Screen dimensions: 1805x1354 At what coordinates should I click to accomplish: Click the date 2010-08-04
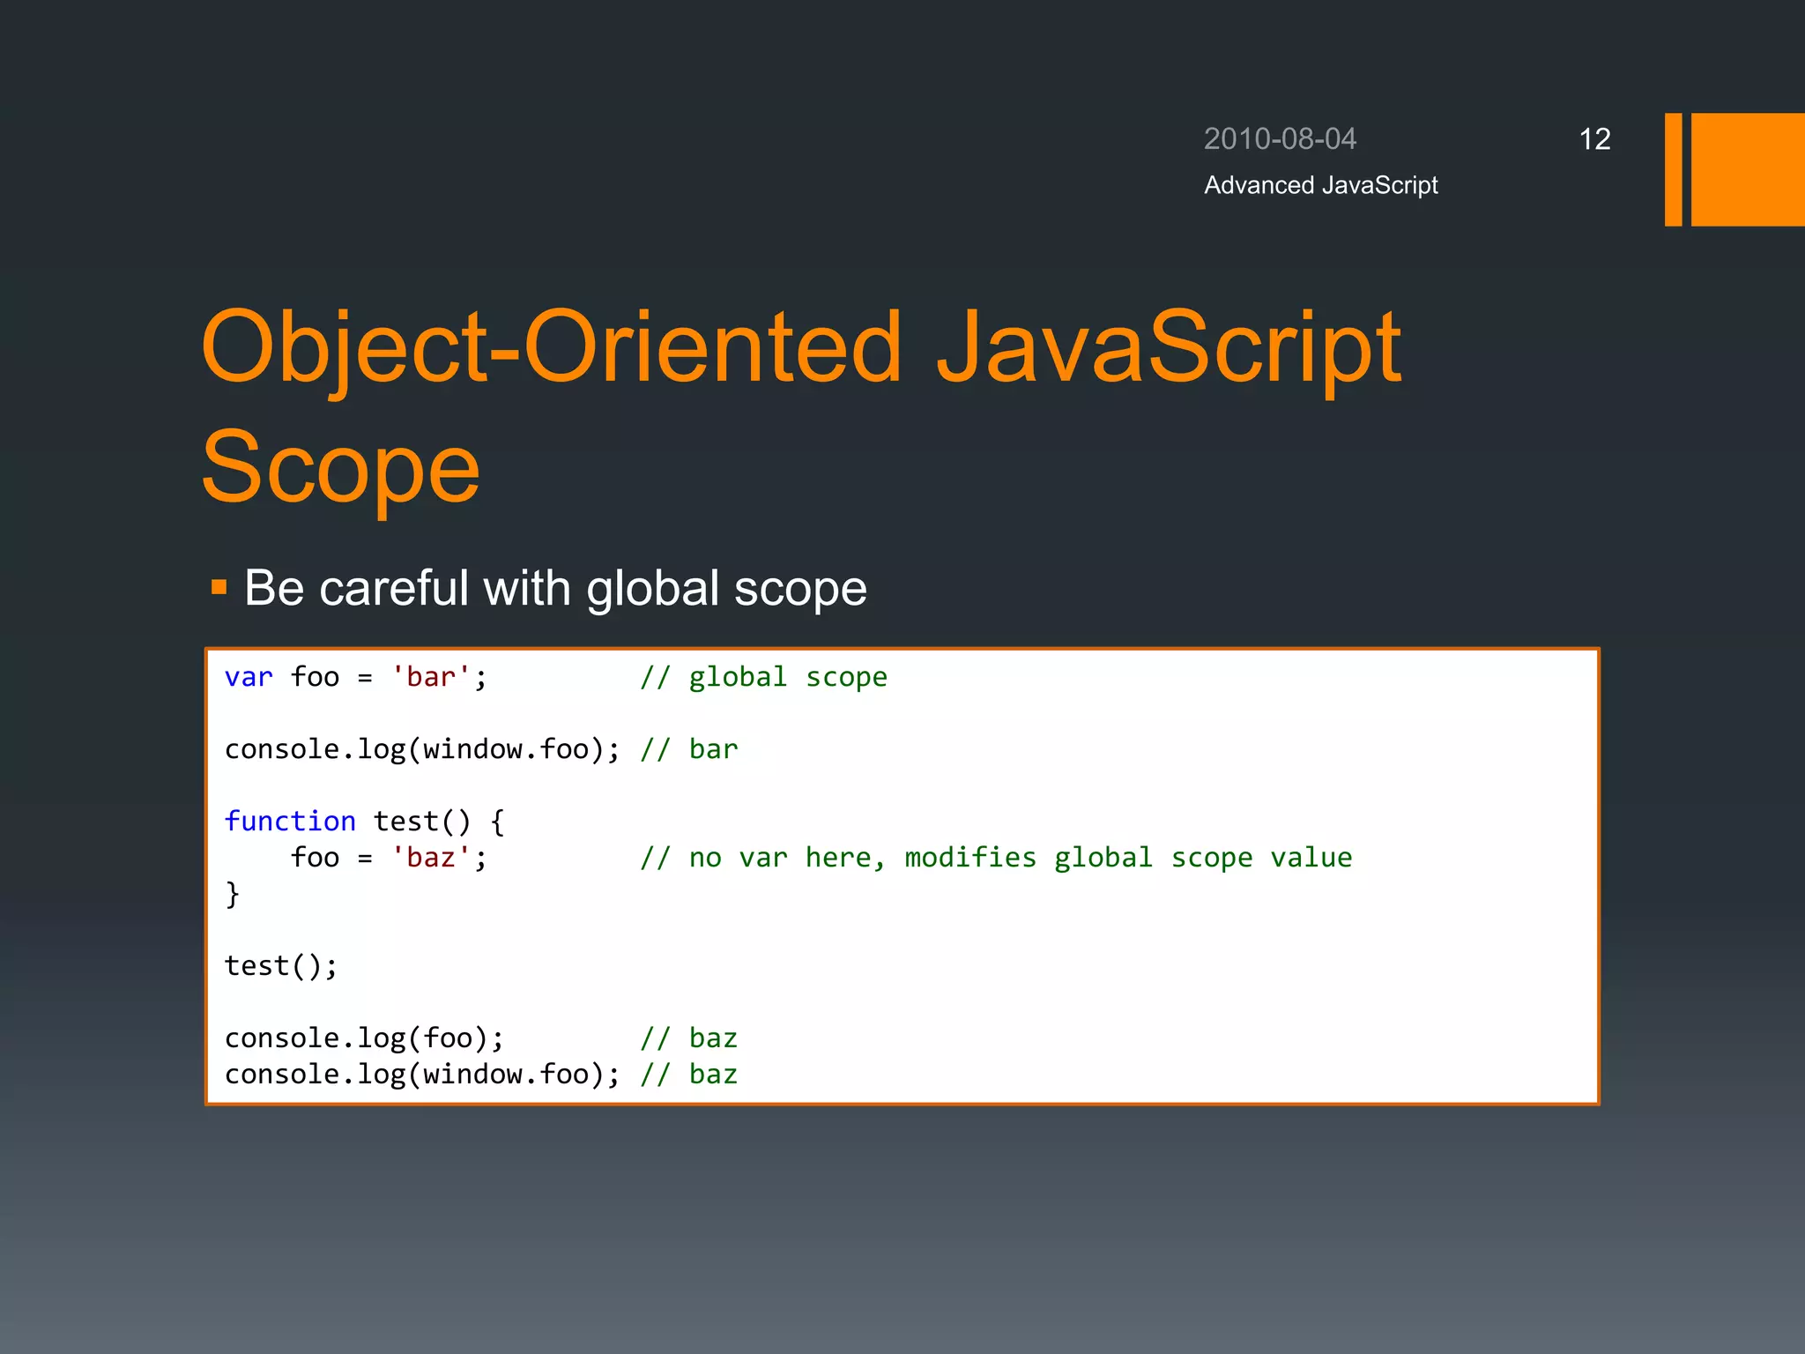tap(1280, 139)
